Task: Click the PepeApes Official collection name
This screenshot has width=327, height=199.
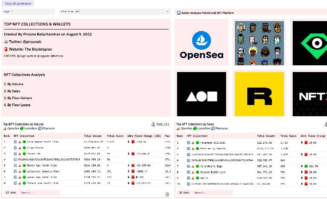Action: [x=213, y=142]
